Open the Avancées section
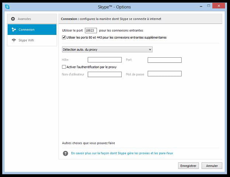Viewport: 230px width, 177px height. (x=32, y=19)
